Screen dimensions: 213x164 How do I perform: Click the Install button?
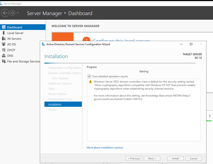coord(175,158)
